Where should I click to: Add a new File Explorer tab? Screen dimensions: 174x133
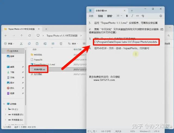(x=46, y=29)
